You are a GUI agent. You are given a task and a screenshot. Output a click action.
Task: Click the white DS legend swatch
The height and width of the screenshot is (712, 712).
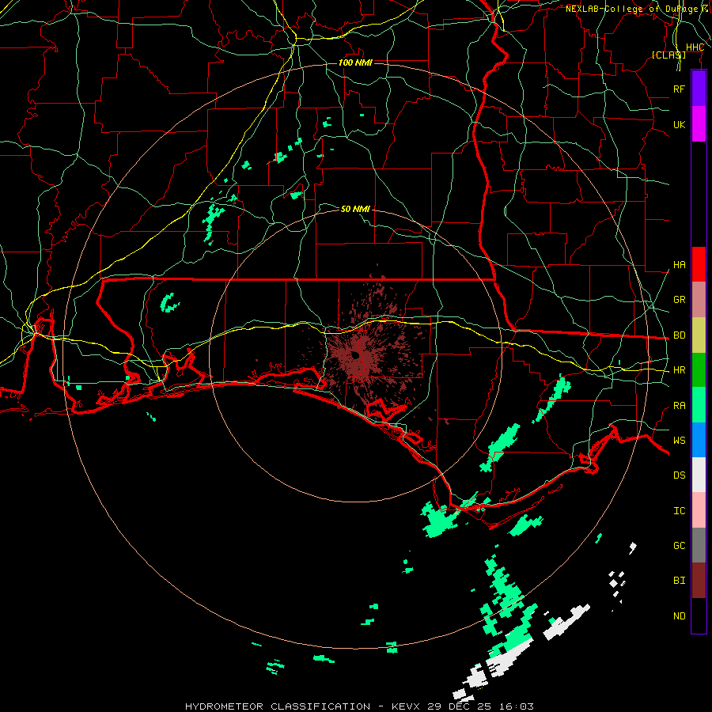(699, 475)
